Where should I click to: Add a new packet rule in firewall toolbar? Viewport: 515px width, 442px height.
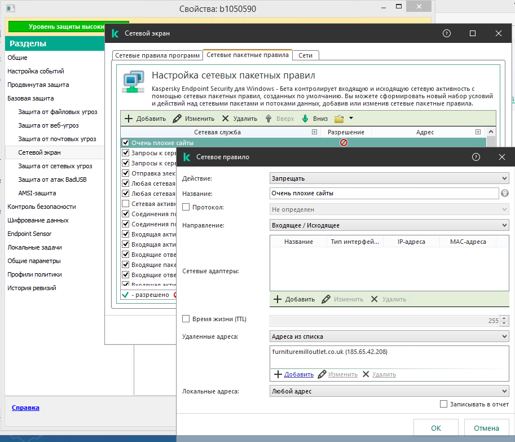145,119
